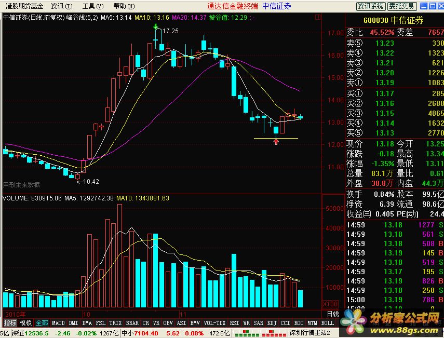The height and width of the screenshot is (338, 444).
Task: Click the red up-arrow trough marker
Action: coord(276,142)
